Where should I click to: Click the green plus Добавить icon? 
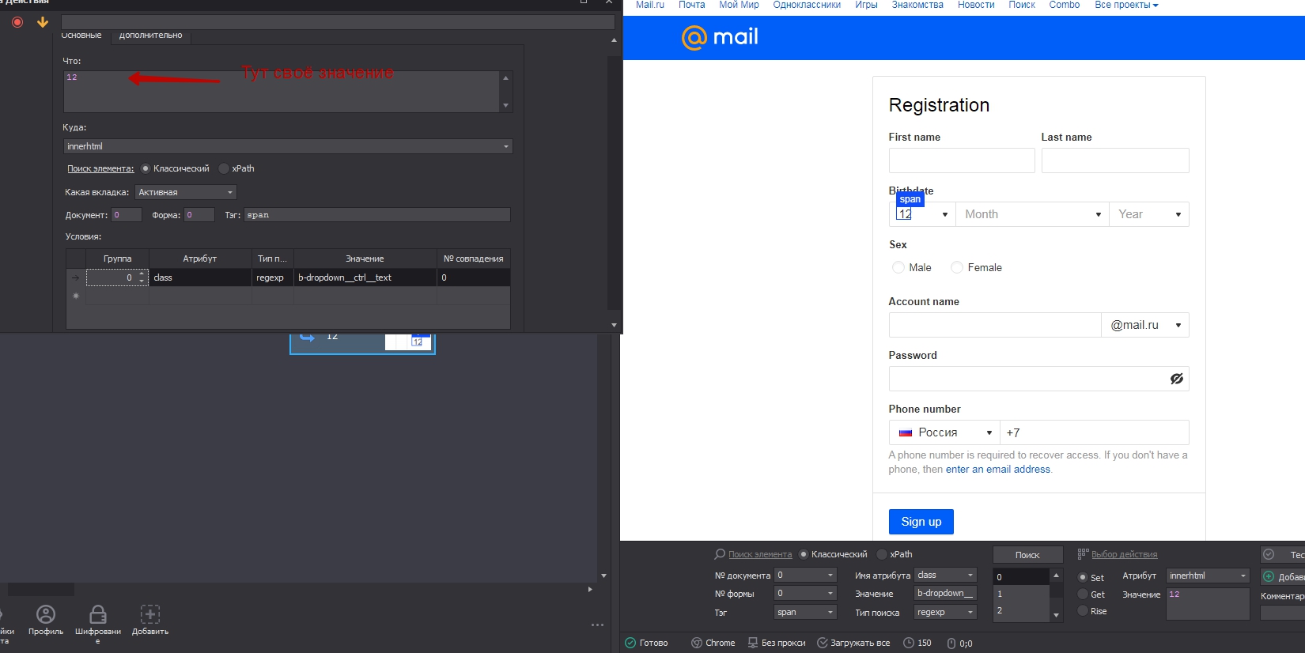point(1269,576)
